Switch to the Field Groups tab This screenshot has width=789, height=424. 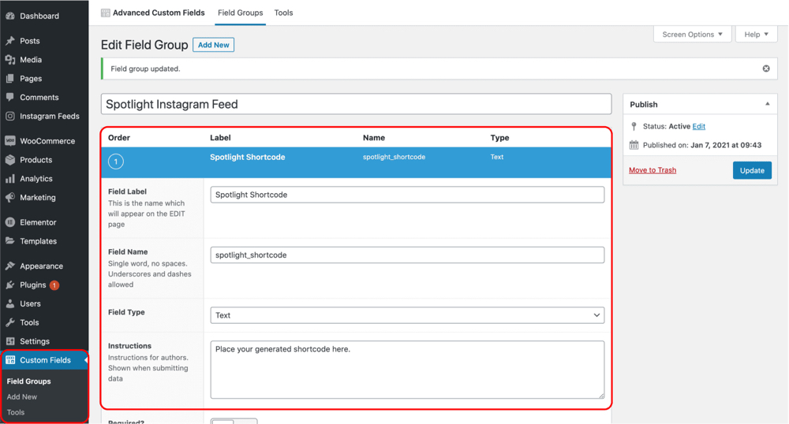tap(240, 13)
